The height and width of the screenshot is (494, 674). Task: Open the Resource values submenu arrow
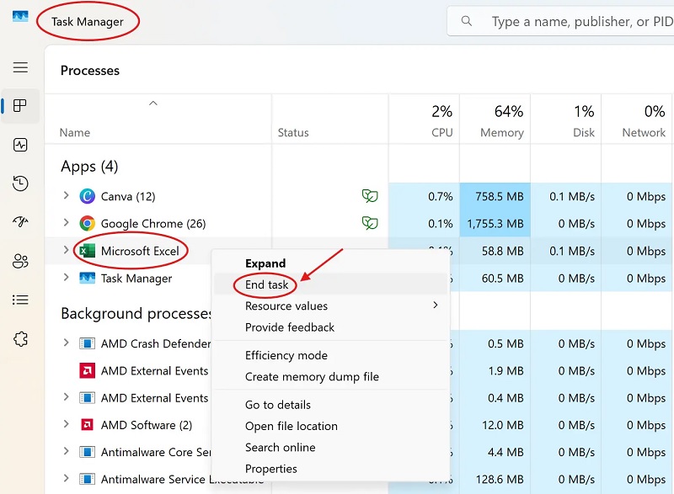[x=436, y=305]
